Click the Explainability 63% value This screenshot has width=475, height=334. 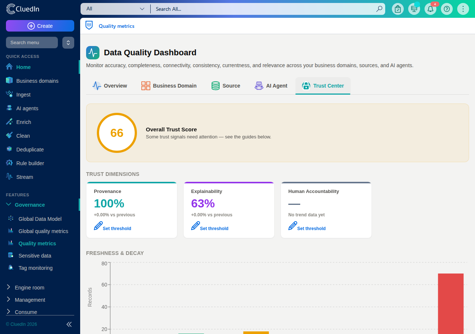pos(203,203)
